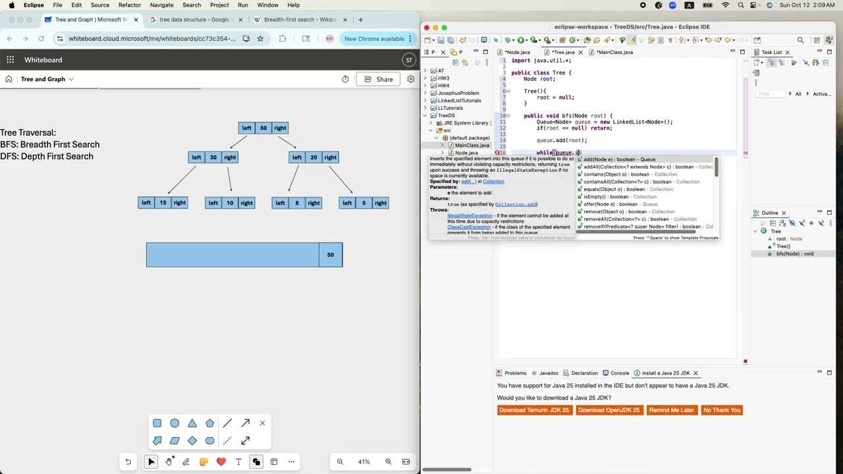Viewport: 843px width, 474px height.
Task: Select the rounded rectangle shape
Action: (209, 440)
